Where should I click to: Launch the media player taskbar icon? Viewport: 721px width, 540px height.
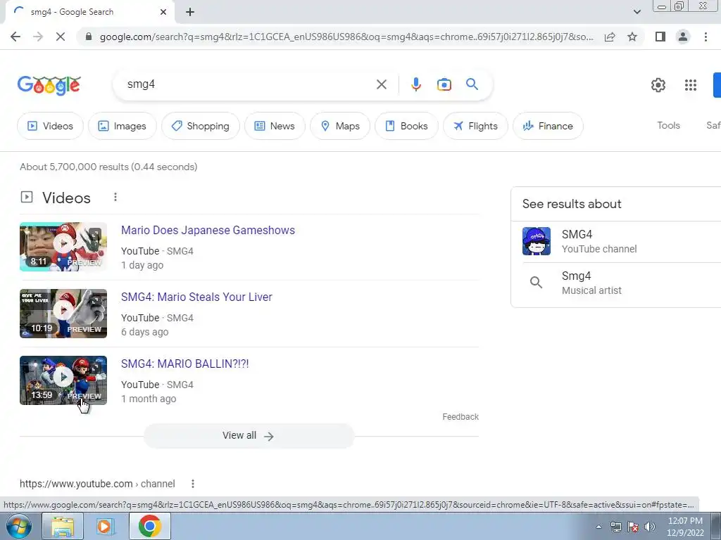tap(104, 526)
